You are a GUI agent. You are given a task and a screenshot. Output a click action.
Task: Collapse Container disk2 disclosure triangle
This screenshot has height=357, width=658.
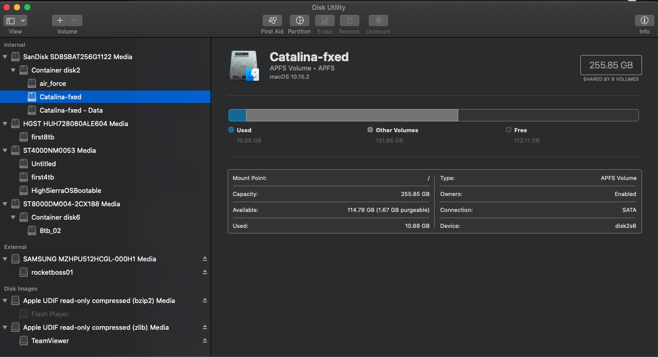14,70
